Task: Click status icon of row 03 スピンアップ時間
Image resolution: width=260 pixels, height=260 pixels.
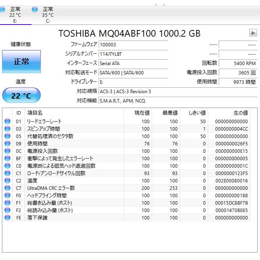Action: pos(7,129)
